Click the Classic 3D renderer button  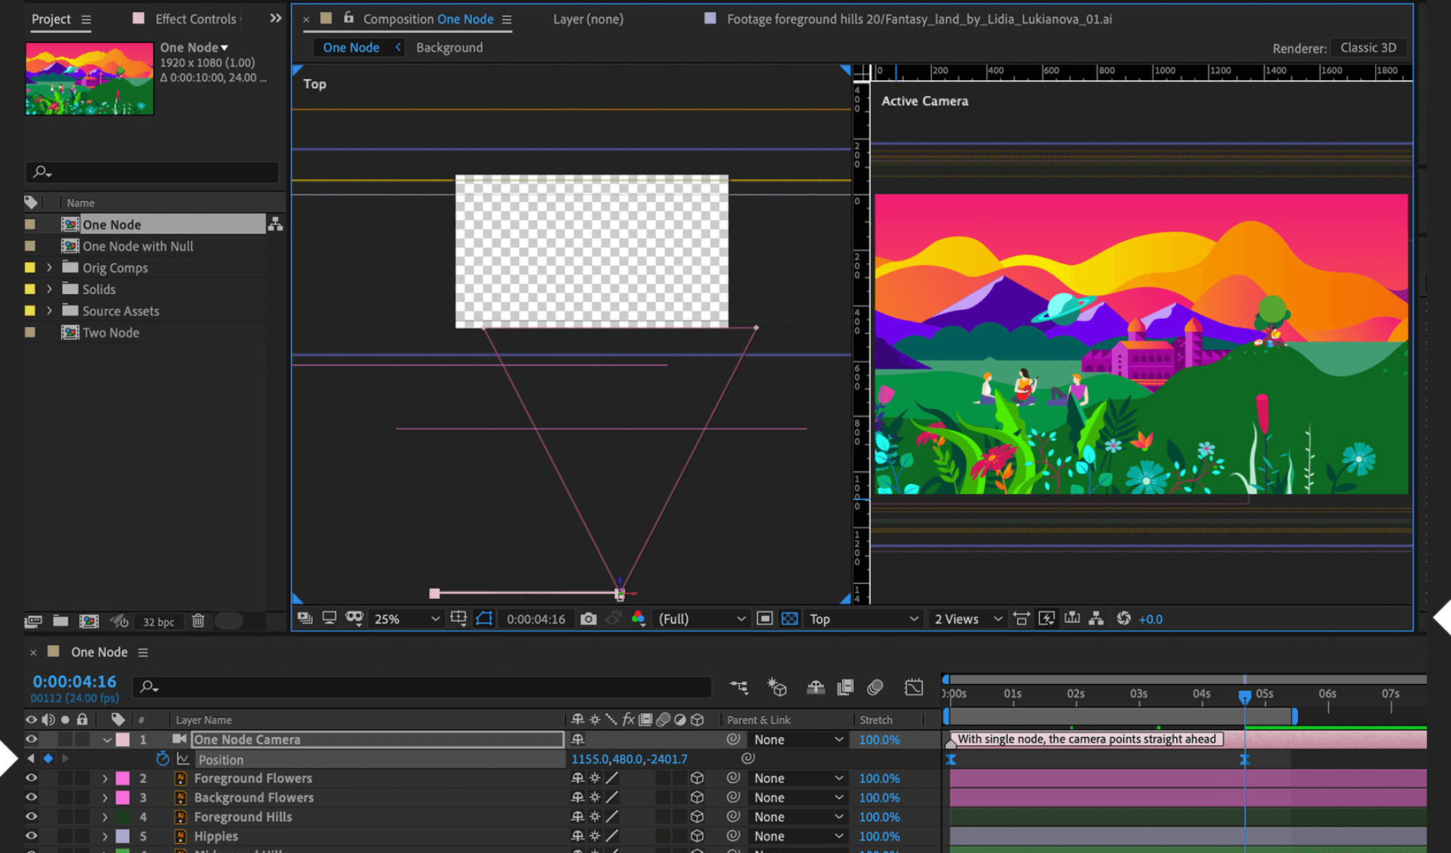tap(1368, 47)
